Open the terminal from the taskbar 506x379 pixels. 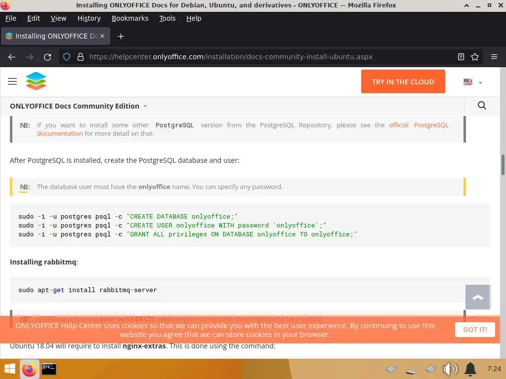click(x=49, y=369)
